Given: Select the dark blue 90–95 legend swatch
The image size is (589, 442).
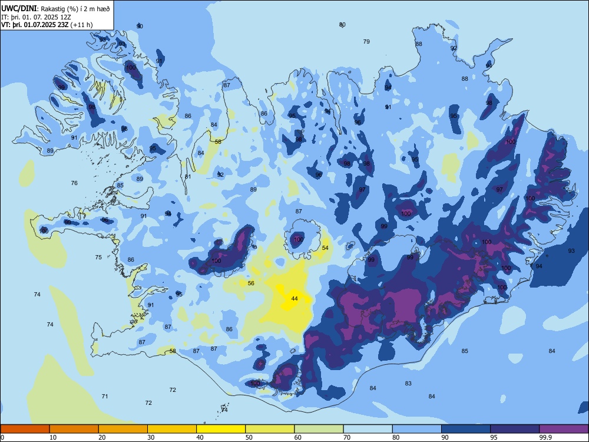Looking at the screenshot, I should 466,429.
